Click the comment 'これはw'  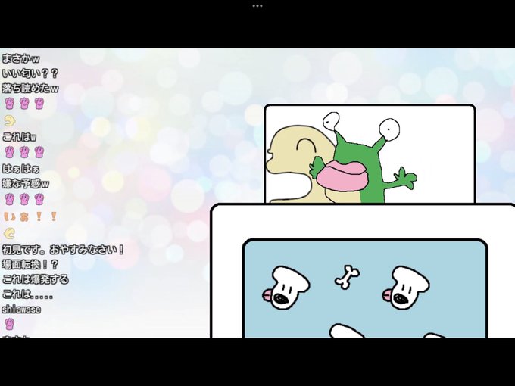tap(19, 136)
